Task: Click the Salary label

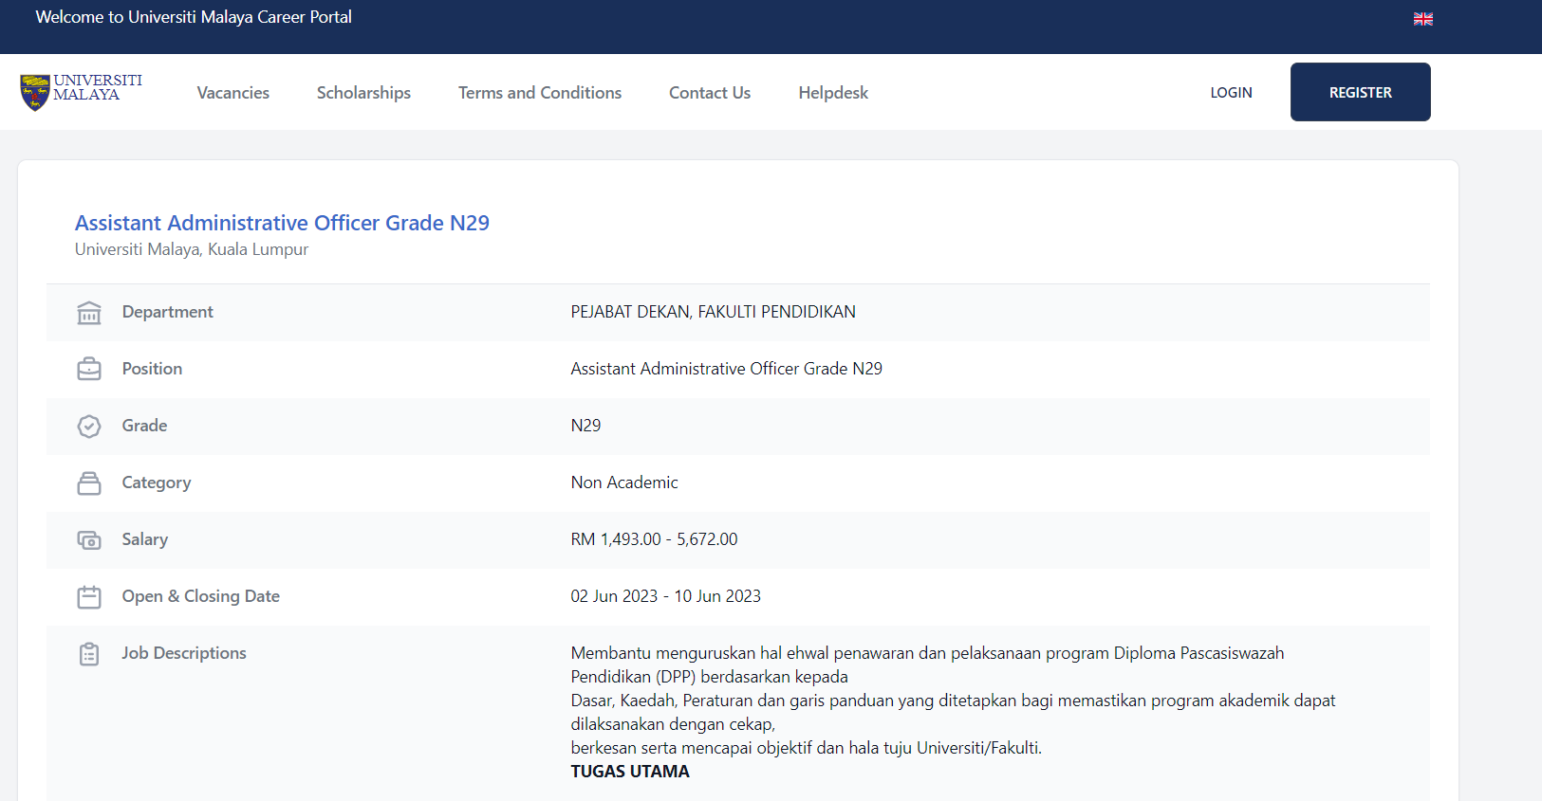Action: point(145,539)
